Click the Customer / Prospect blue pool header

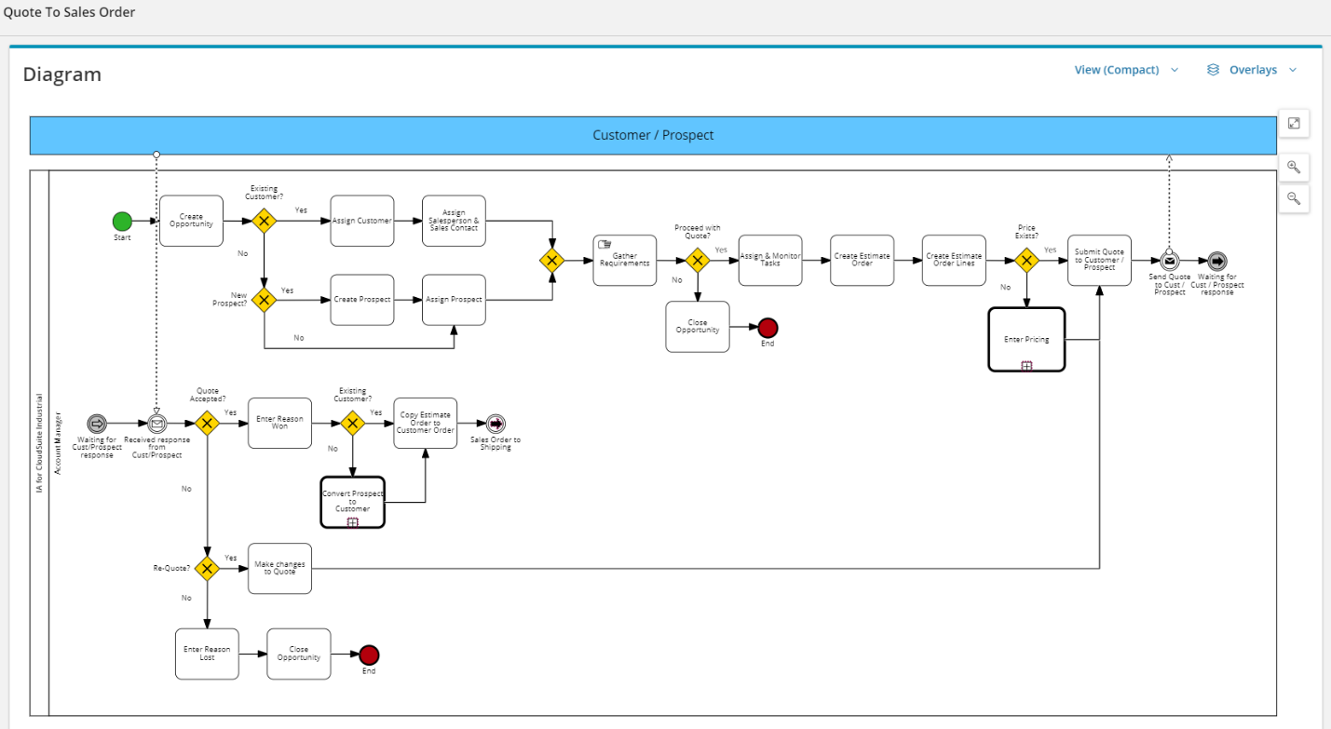click(x=653, y=135)
